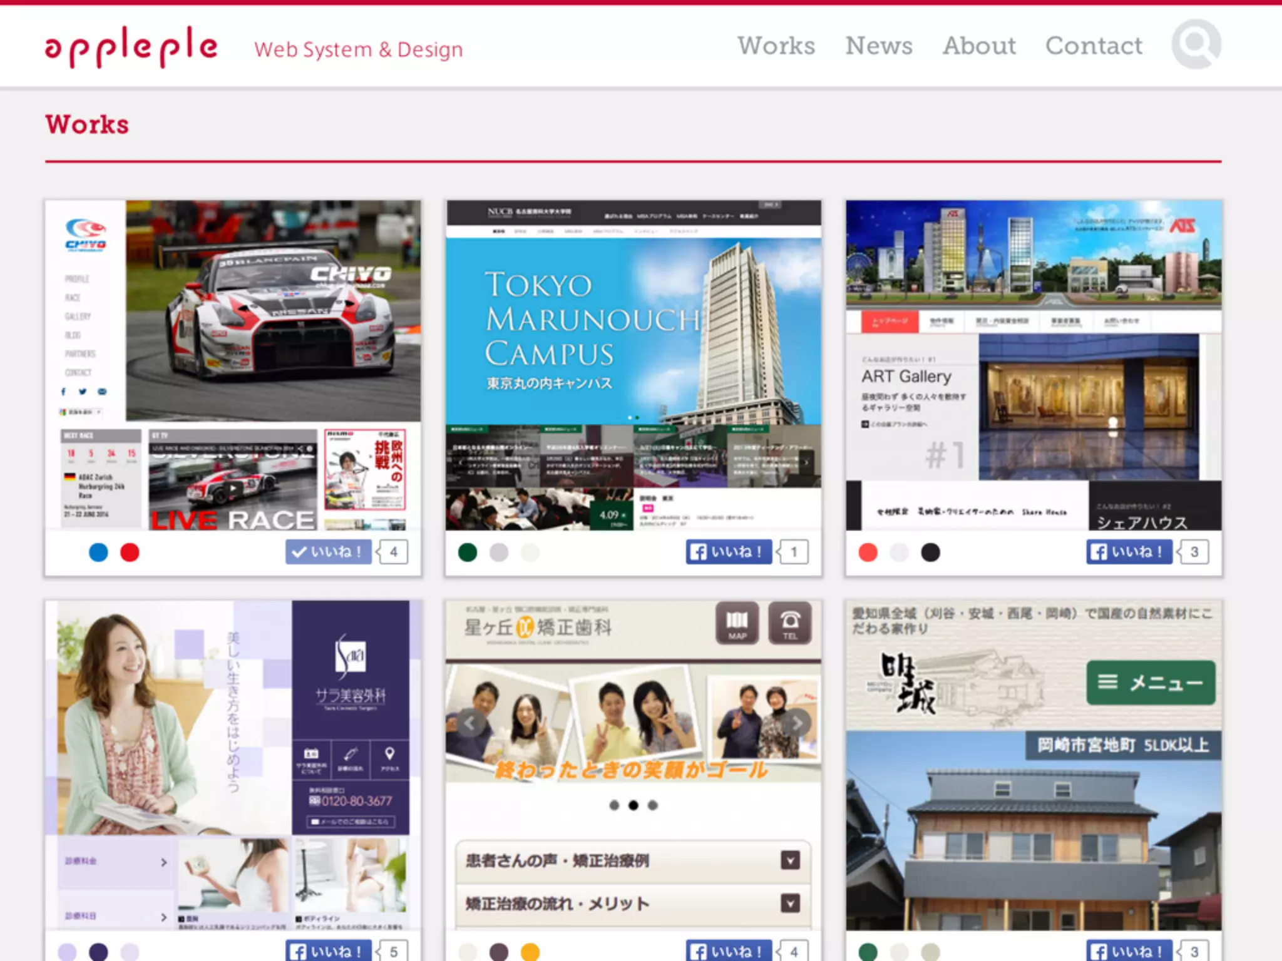1282x961 pixels.
Task: Expand the 診療料金 row arrow on Sara clinic card
Action: click(163, 862)
